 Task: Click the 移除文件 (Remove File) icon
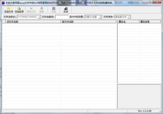[31, 9]
